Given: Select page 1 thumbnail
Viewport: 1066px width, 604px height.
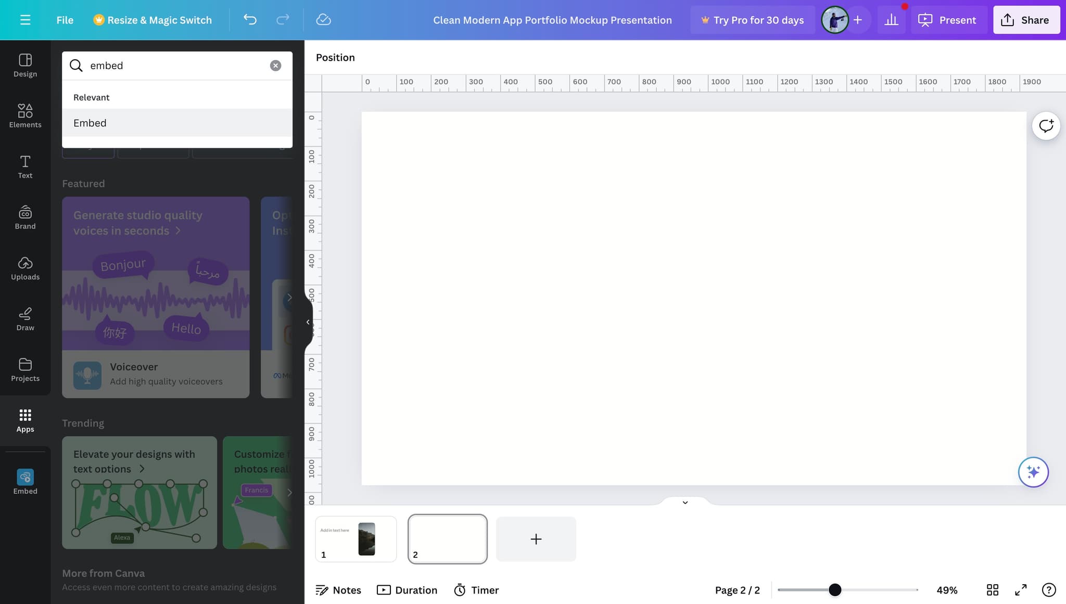Looking at the screenshot, I should (356, 538).
